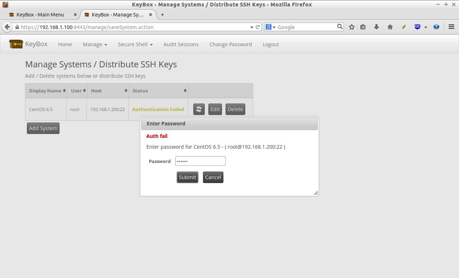459x278 pixels.
Task: Select the KeyBox - Manage Systems tab
Action: point(118,15)
